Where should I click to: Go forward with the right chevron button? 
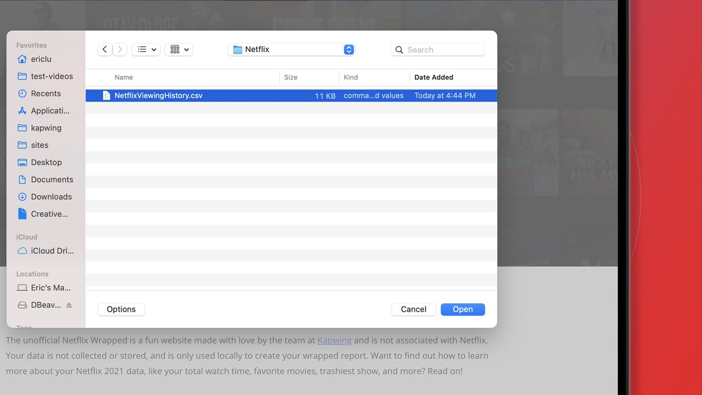point(120,49)
